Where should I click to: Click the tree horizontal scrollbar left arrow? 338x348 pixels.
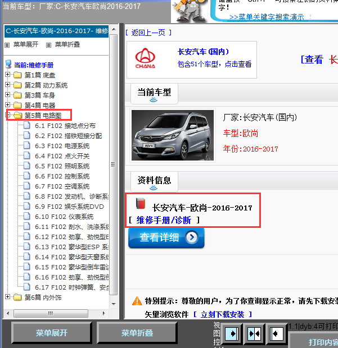(8, 313)
